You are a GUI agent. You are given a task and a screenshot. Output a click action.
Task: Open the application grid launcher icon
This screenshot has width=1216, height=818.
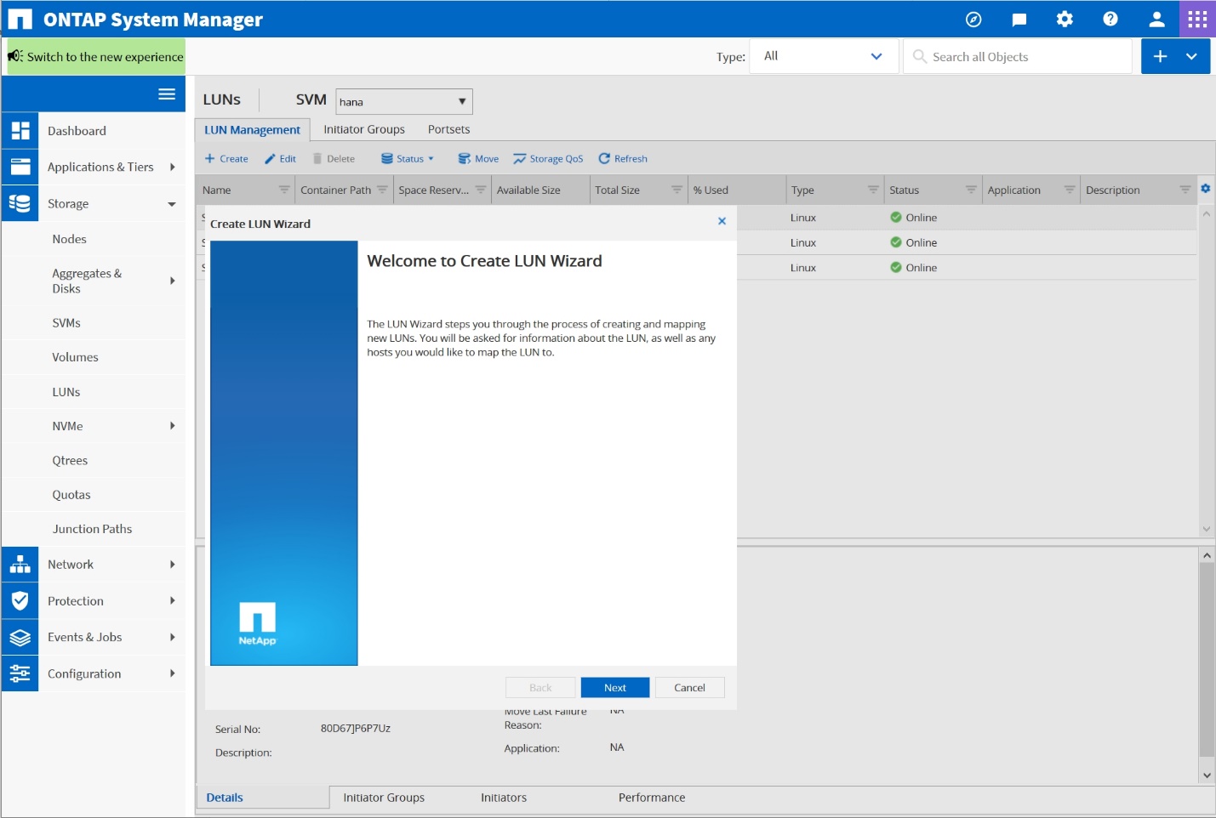[x=1197, y=19]
